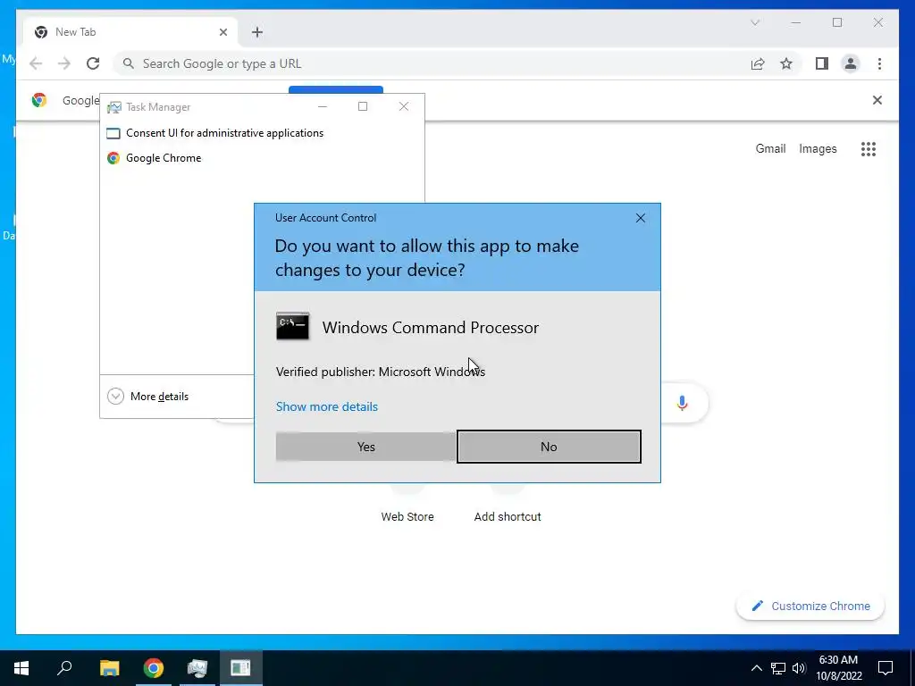Open a new Chrome tab

[x=257, y=32]
